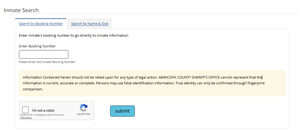Open the reCAPTCHA "Take action" link
Viewport: 304px width, 132px height.
coord(26,117)
